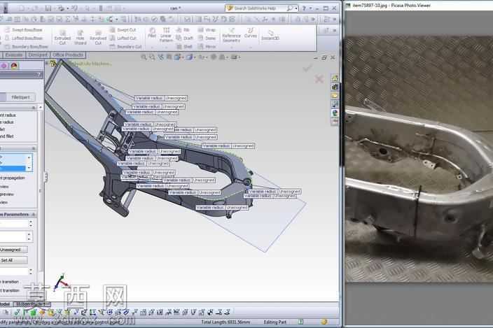Select the Straight transition option
This screenshot has height=328, width=493.
point(10,291)
